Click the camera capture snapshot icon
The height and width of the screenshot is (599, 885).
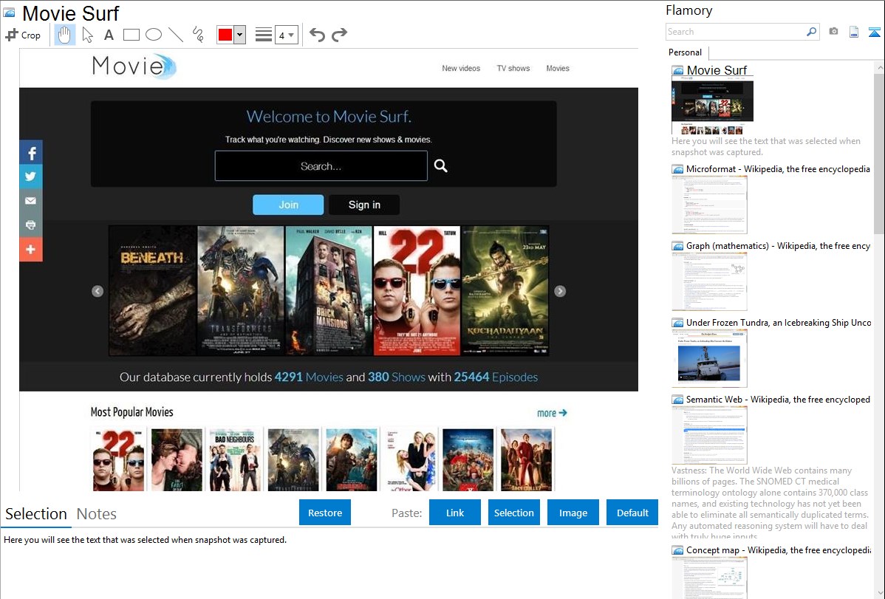coord(833,32)
